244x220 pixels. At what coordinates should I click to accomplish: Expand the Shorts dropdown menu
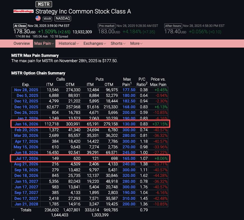118,43
